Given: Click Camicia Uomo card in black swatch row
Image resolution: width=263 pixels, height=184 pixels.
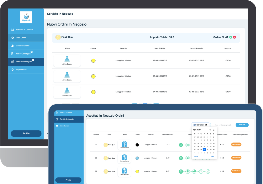Looking at the screenshot, I should coord(124,145).
